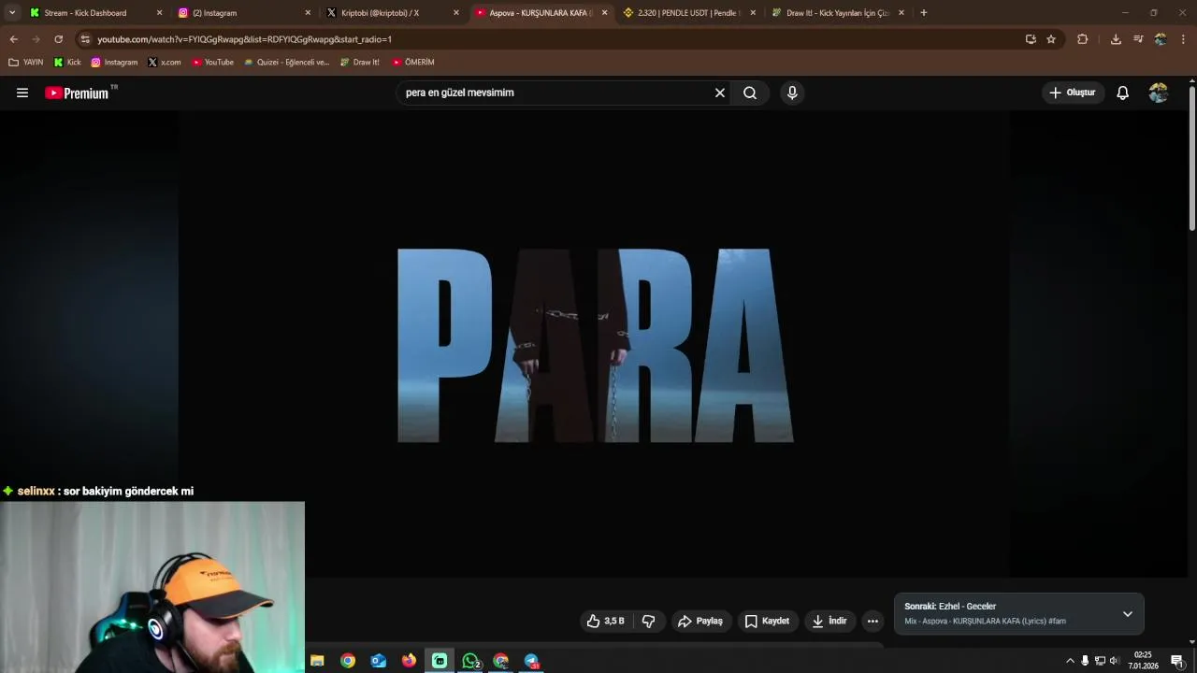This screenshot has width=1197, height=673.
Task: Open YAYIN bookmarks folder
Action: (26, 63)
